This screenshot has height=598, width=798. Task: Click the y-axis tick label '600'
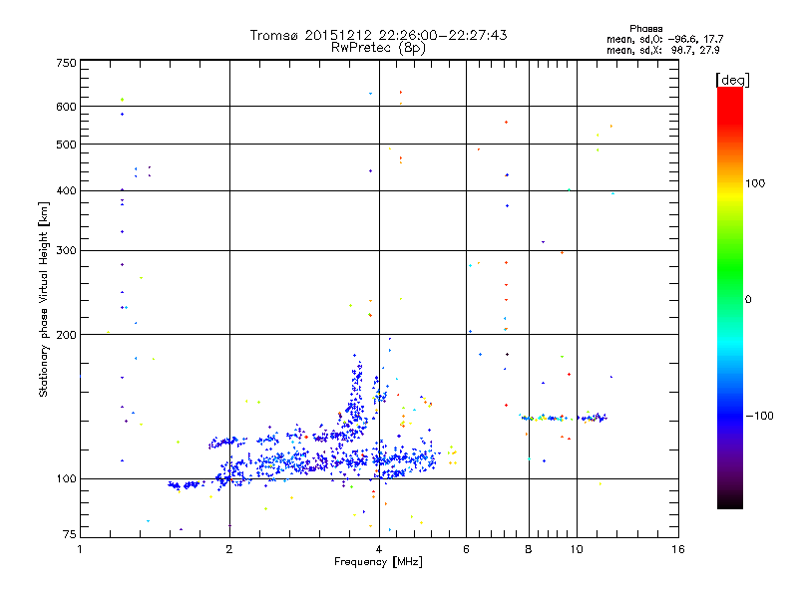pos(66,107)
